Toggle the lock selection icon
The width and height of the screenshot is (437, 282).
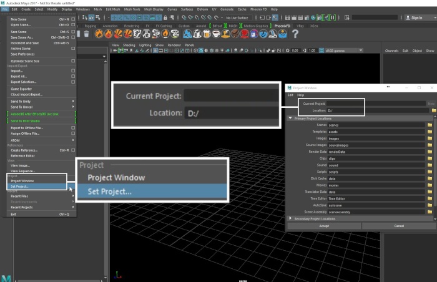click(x=165, y=17)
